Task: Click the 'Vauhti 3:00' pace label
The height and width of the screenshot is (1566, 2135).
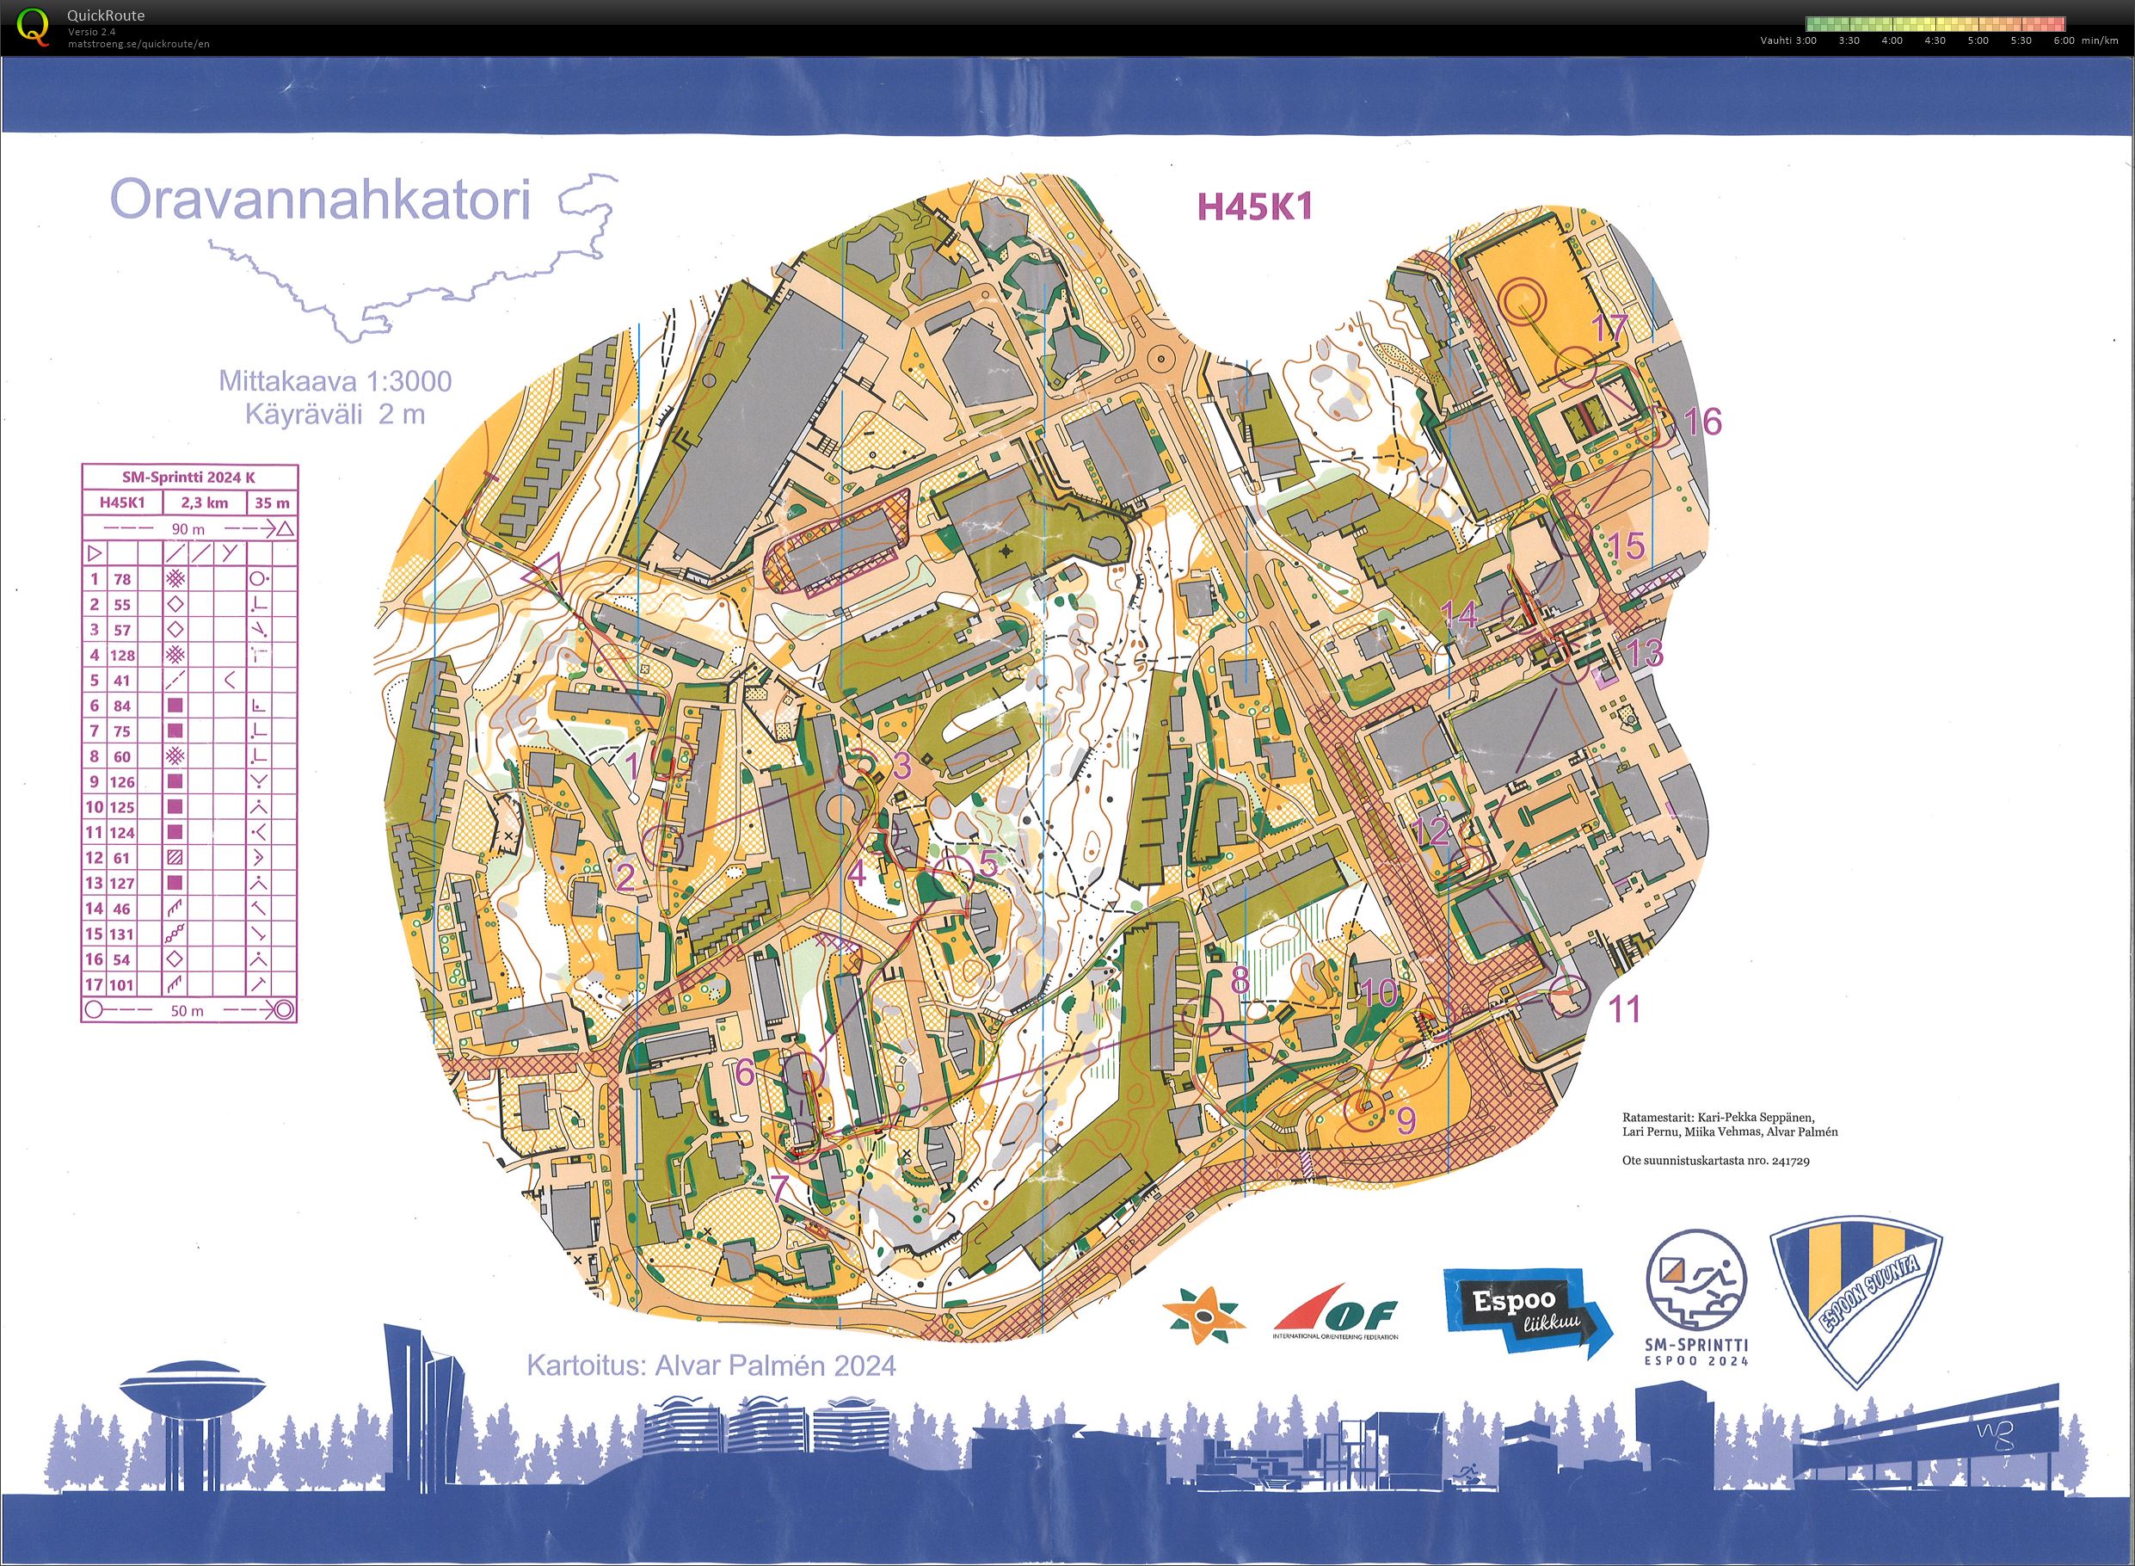Action: point(1788,40)
